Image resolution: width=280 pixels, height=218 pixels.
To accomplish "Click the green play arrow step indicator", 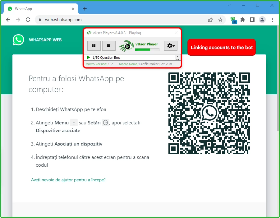I will click(88, 57).
